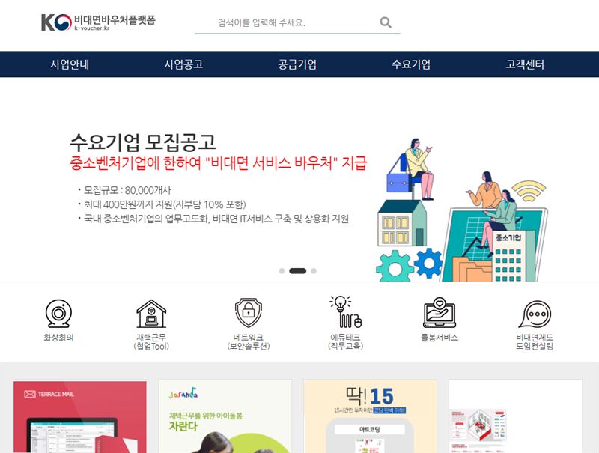The width and height of the screenshot is (599, 453).
Task: Focus the 검색어를 입력해 주세요 search field
Action: 287,23
